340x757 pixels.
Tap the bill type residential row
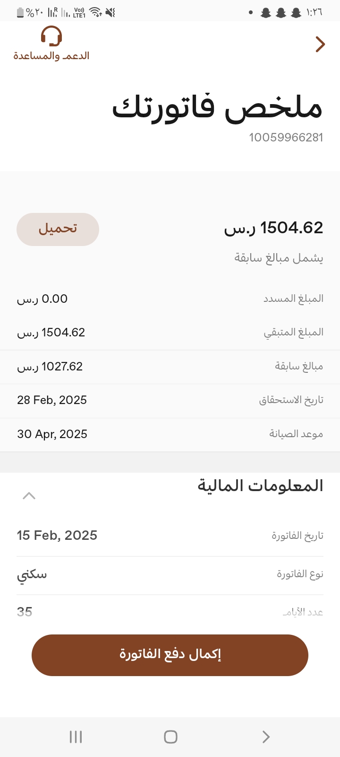pyautogui.click(x=170, y=574)
